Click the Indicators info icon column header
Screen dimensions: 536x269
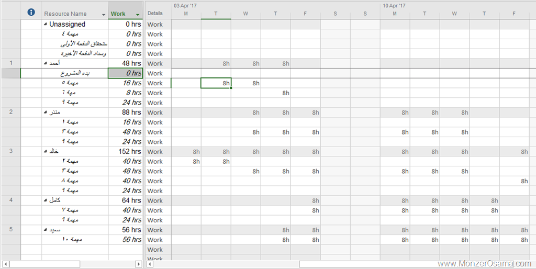coord(31,13)
